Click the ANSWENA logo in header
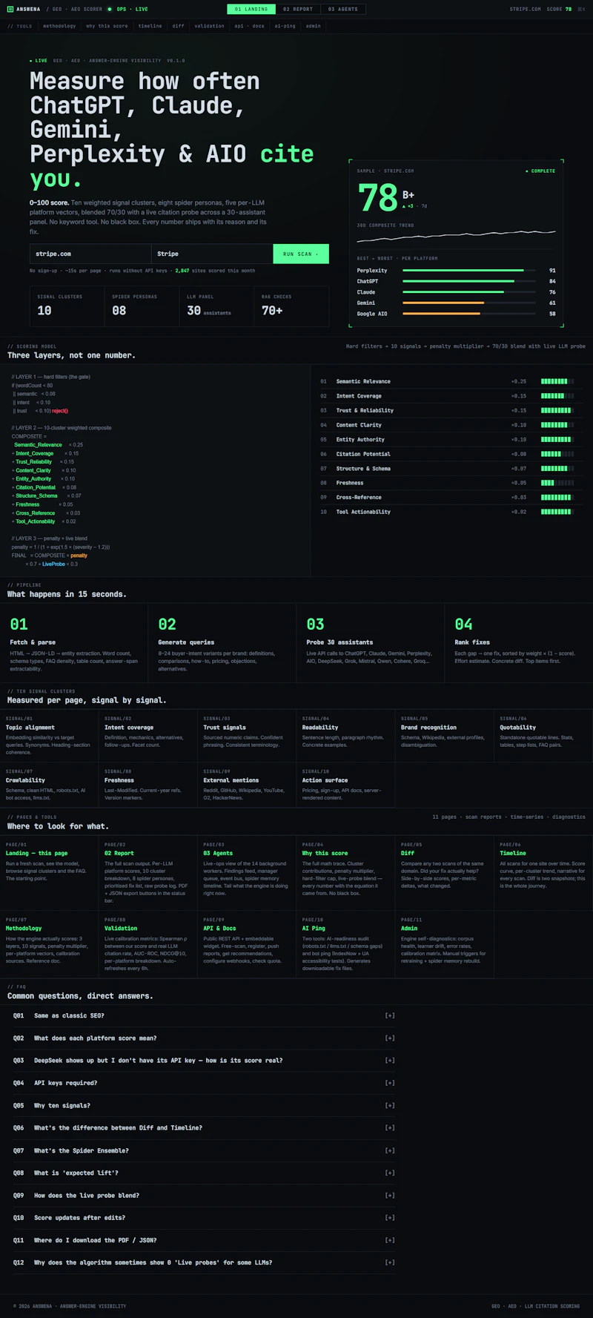 tap(24, 9)
